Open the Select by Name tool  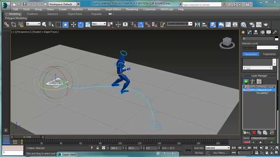point(51,24)
